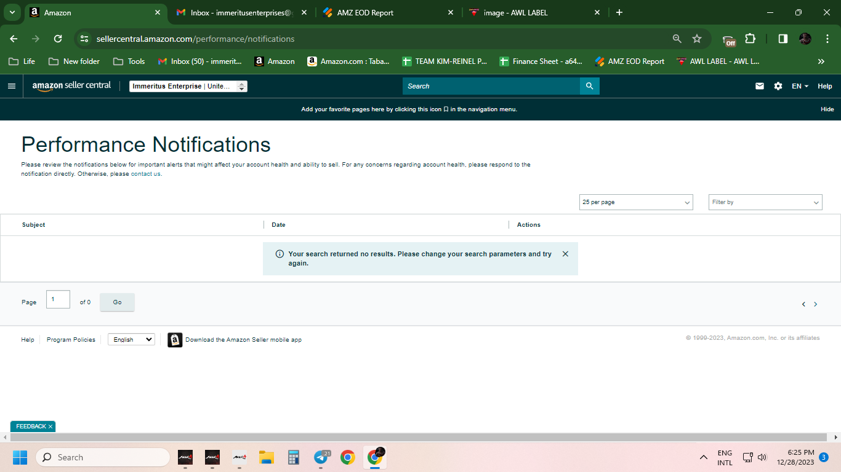This screenshot has width=841, height=472.
Task: Open Chrome profile avatar
Action: pos(805,39)
